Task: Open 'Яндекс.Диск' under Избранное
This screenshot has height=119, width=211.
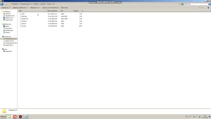Action: [9, 20]
